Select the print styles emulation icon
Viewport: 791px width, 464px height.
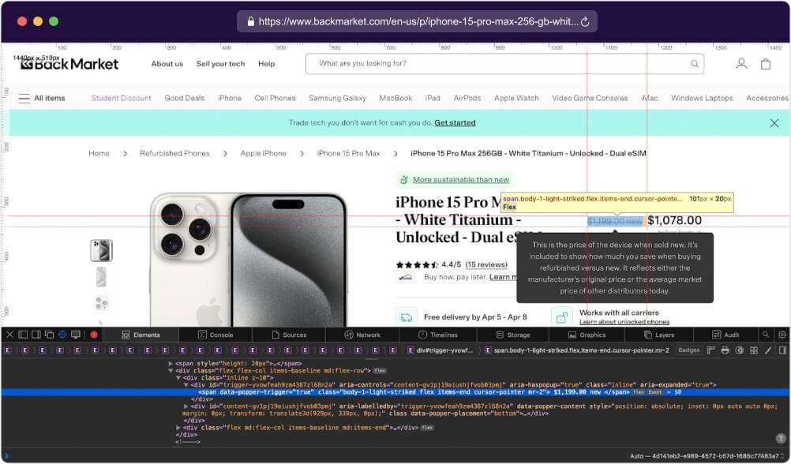(x=725, y=350)
